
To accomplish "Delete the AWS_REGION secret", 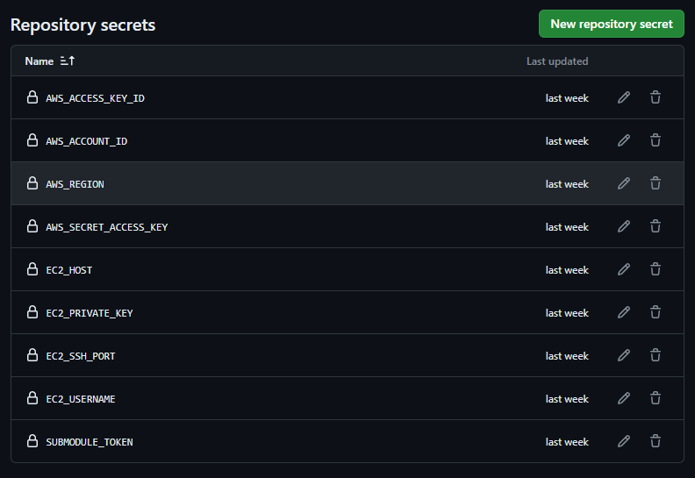I will coord(656,183).
